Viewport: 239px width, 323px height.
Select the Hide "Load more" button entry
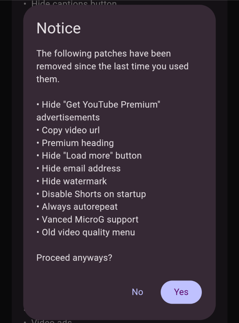[x=92, y=156]
